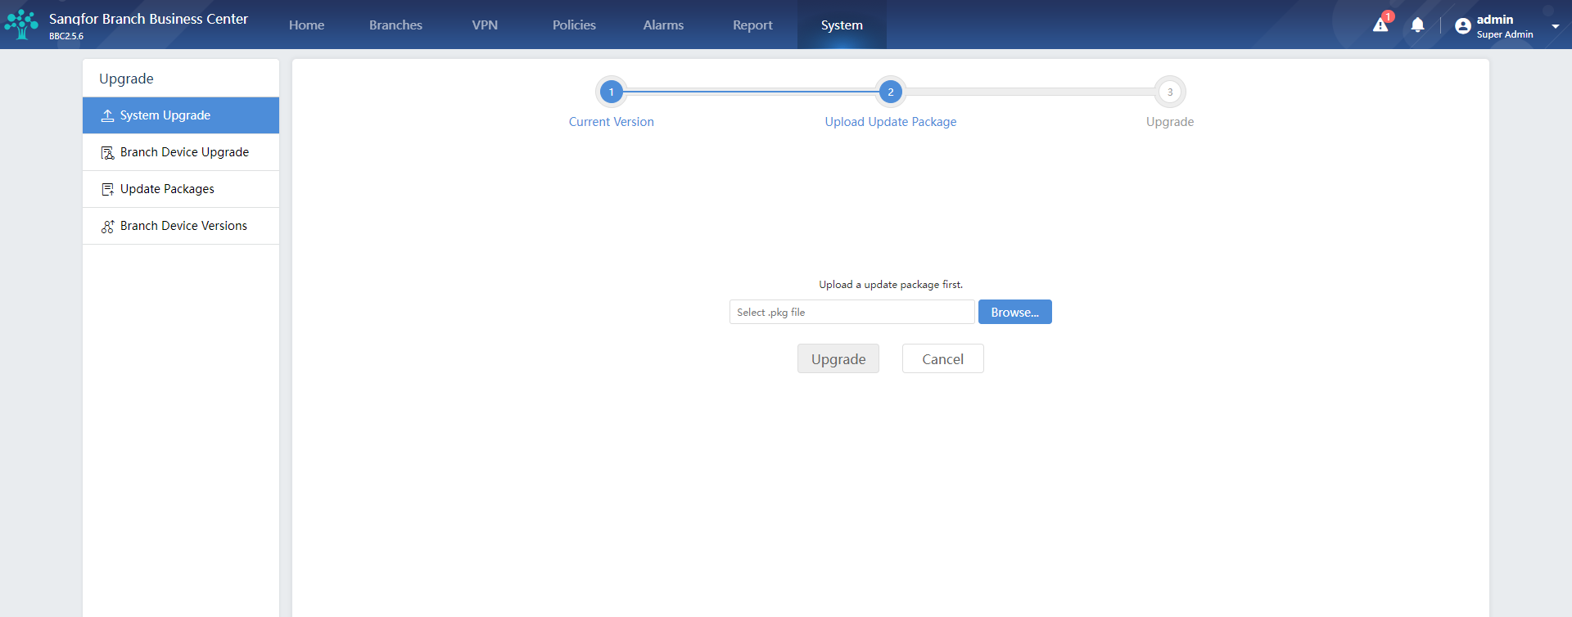Jump to step 3 Upgrade circle
Screen dimensions: 1572x617
click(x=1170, y=92)
